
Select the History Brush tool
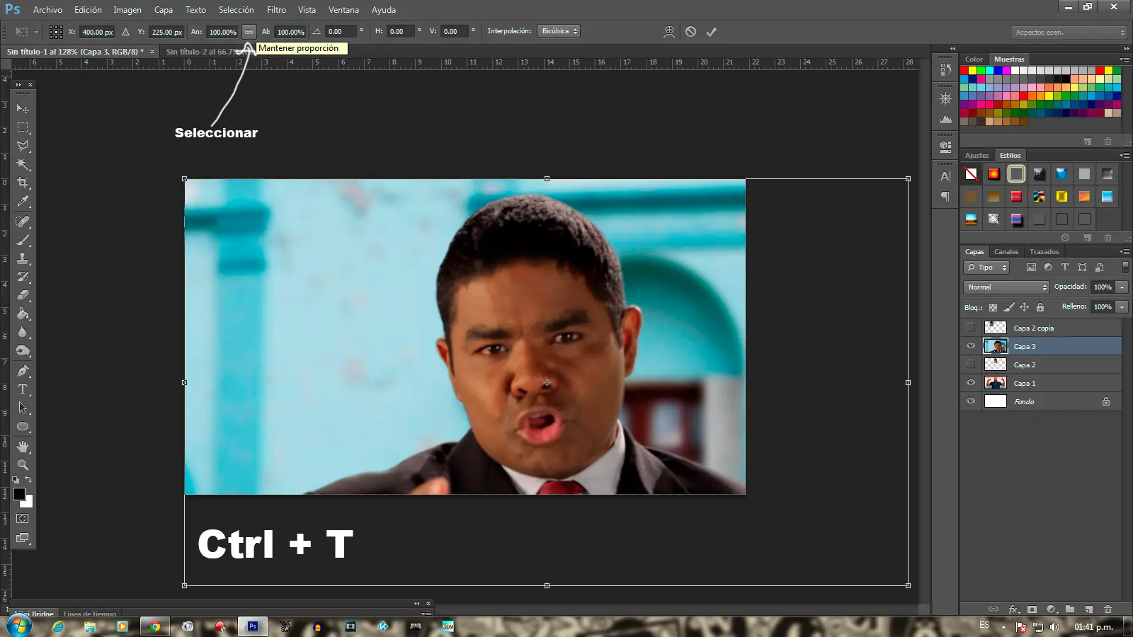pyautogui.click(x=23, y=277)
